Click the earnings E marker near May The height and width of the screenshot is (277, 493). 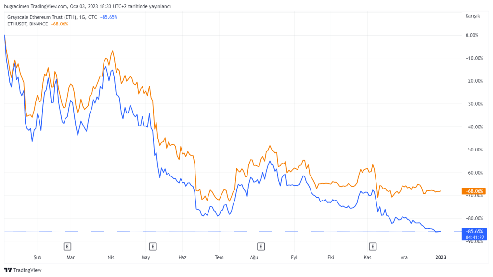[153, 247]
